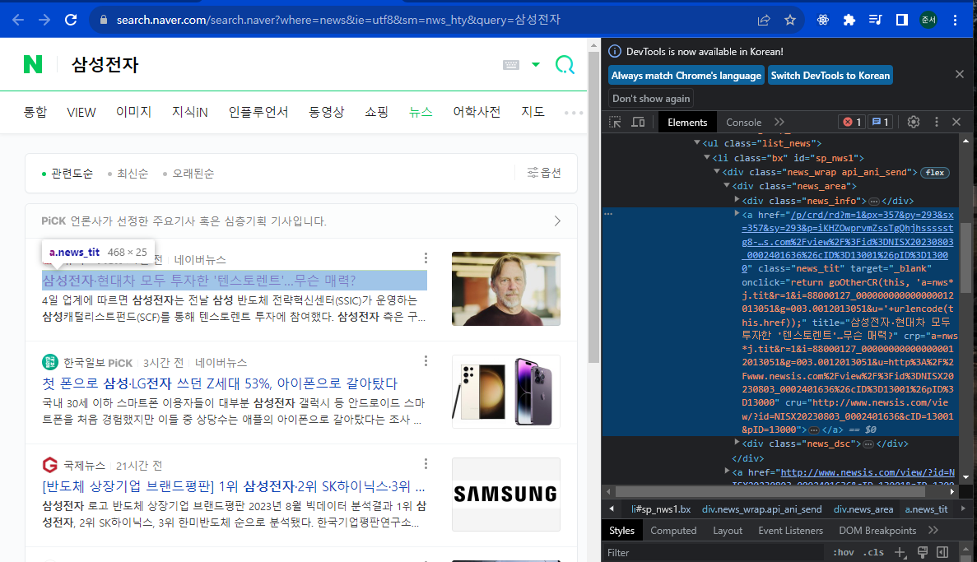Collapse the li sp_nws1 node
Viewport: 977px width, 562px height.
707,158
